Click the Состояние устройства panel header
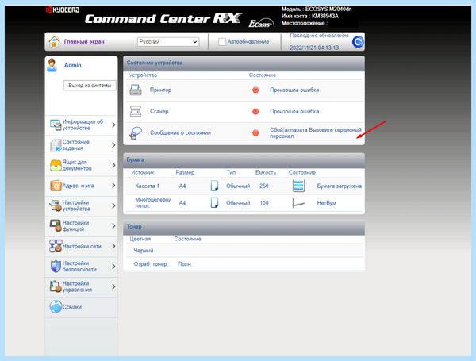The image size is (476, 361). 244,63
